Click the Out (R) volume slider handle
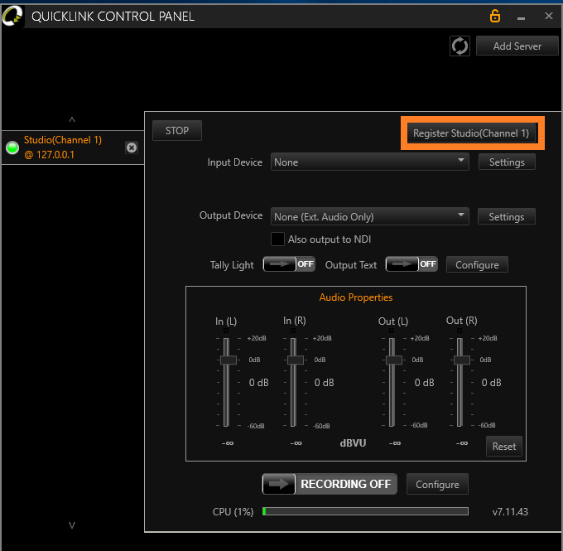563x551 pixels. click(x=461, y=360)
